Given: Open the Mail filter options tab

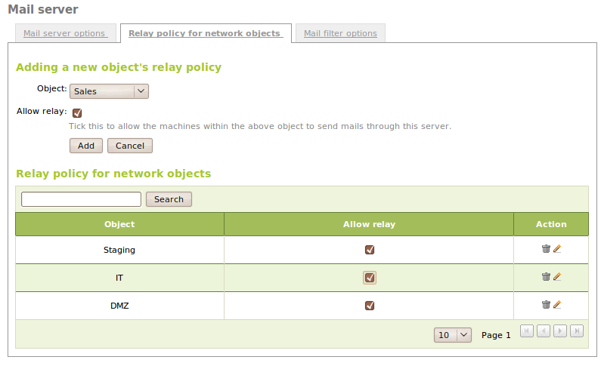Looking at the screenshot, I should tap(340, 33).
